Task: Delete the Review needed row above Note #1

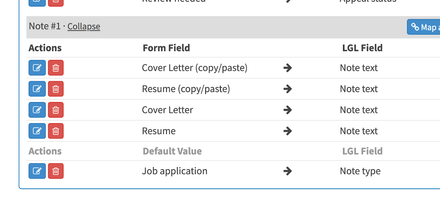Action: (56, 2)
